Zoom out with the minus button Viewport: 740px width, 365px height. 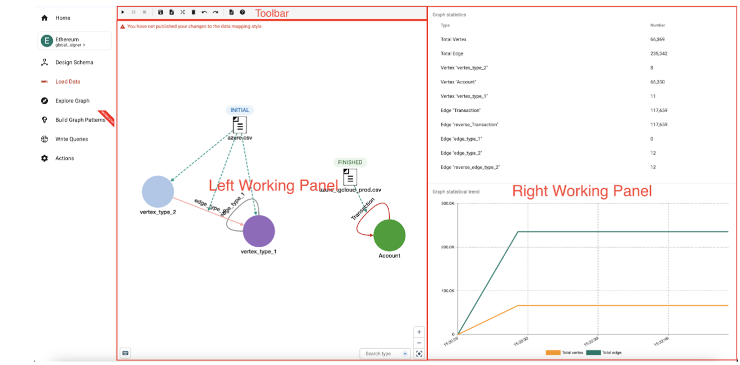(x=419, y=342)
